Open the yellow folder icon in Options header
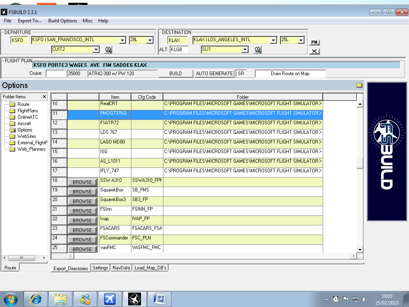 point(359,85)
